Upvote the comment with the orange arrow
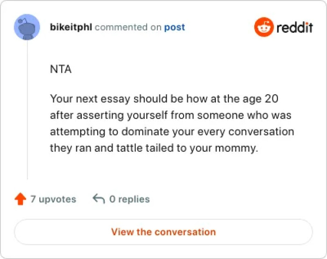This screenshot has height=259, width=327. 20,199
